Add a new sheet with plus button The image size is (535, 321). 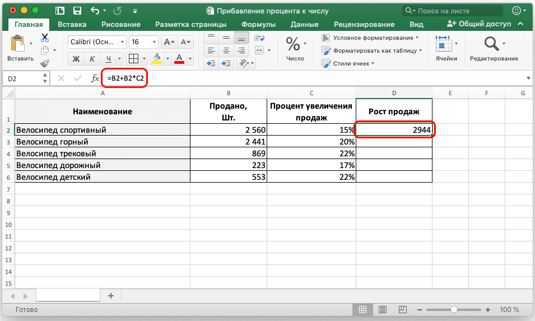[110, 296]
